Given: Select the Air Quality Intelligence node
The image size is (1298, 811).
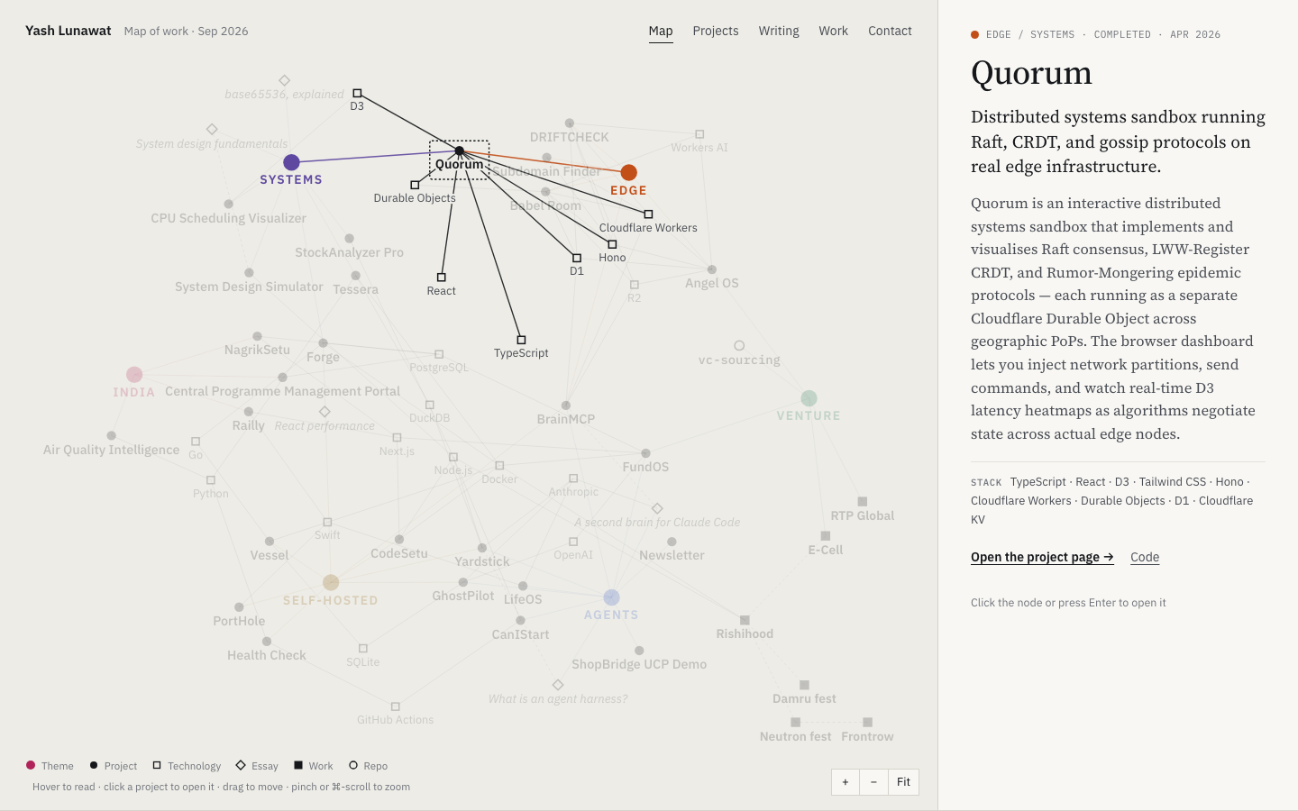Looking at the screenshot, I should tap(112, 436).
